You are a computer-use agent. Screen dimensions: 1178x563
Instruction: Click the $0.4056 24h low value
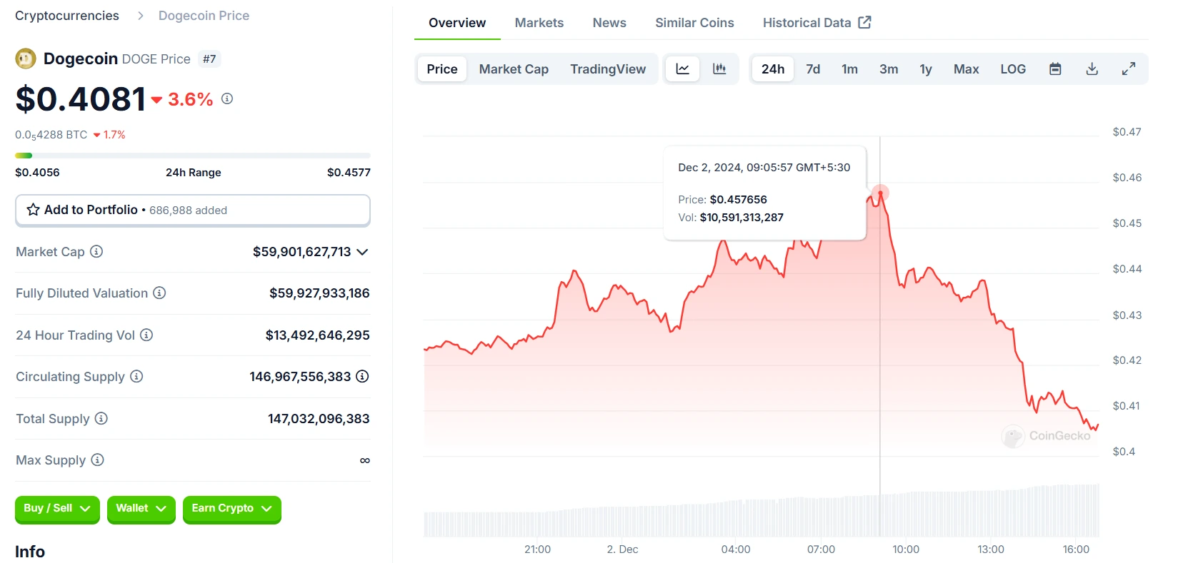(x=37, y=172)
